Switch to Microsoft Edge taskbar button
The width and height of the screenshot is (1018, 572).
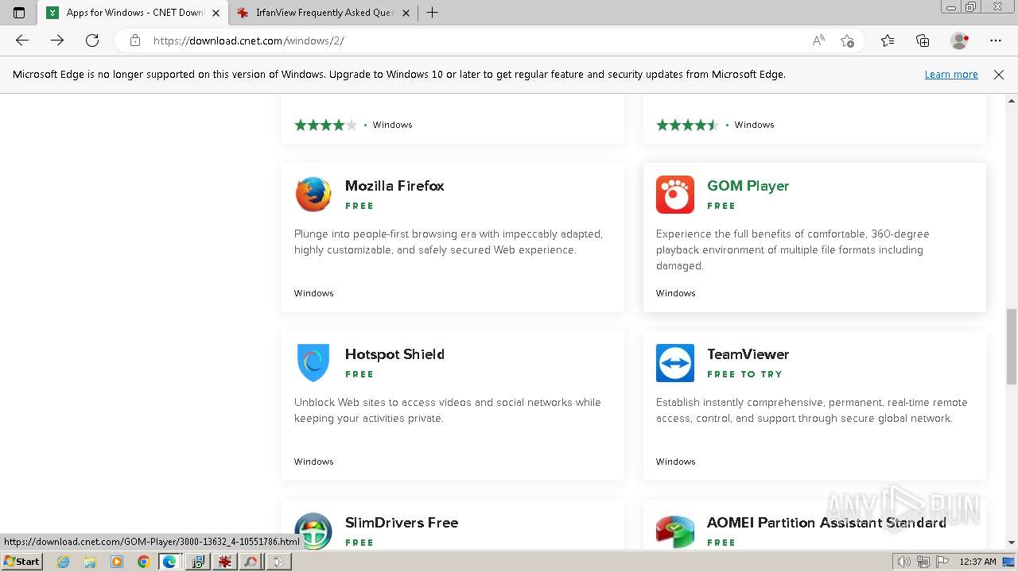pos(169,562)
